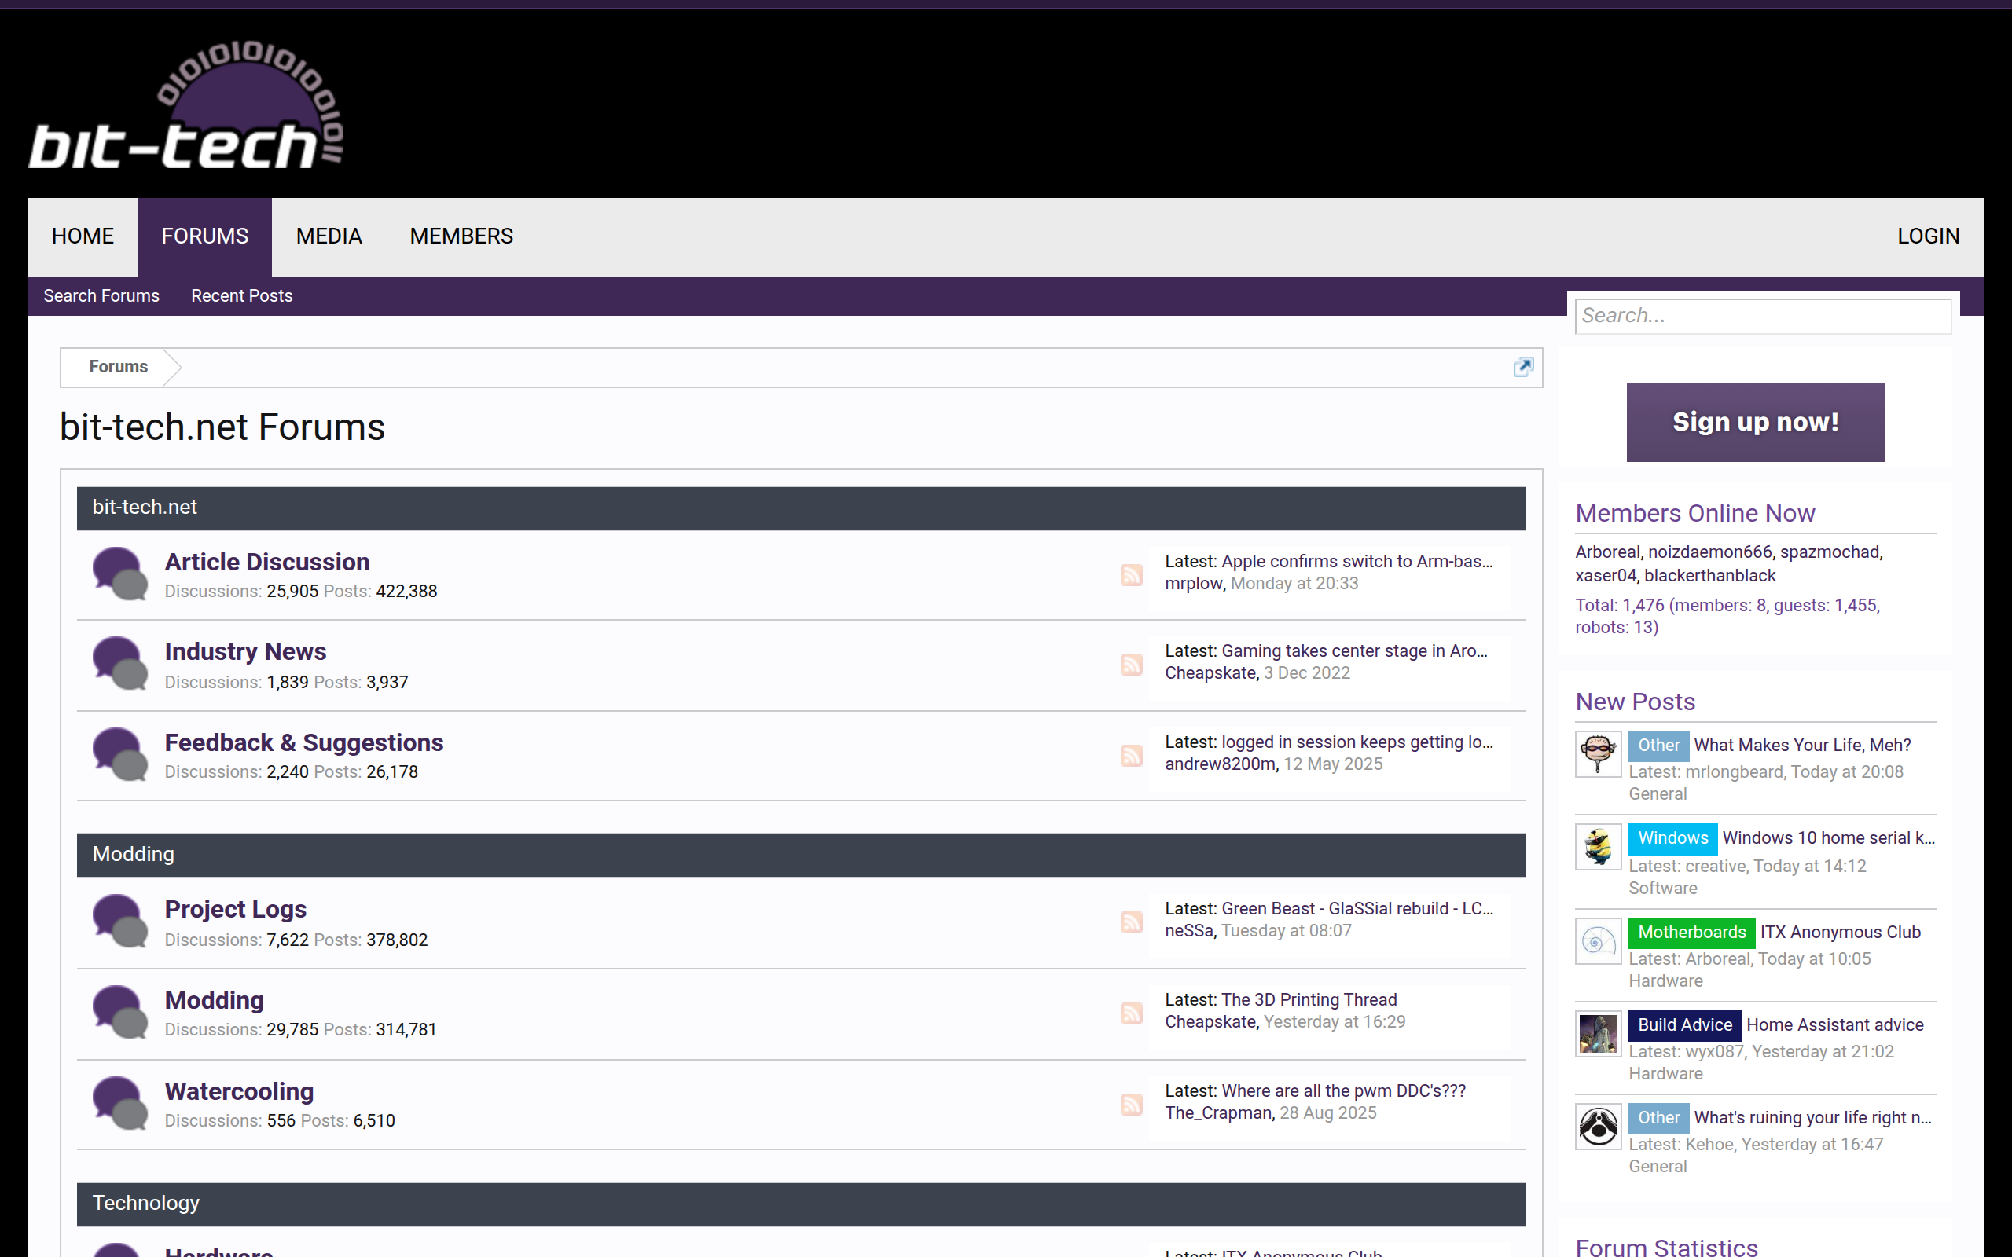This screenshot has width=2012, height=1257.
Task: Open the RSS feed for Feedback & Suggestions
Action: [x=1132, y=756]
